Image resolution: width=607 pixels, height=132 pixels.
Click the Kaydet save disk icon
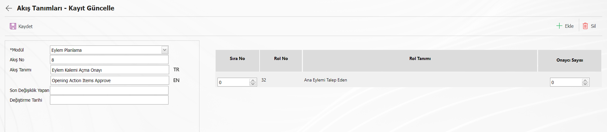point(13,26)
